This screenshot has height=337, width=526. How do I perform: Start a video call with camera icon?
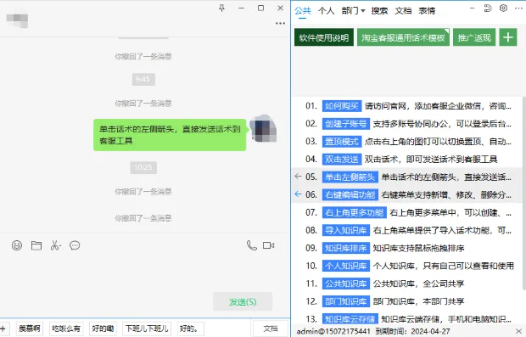(269, 245)
